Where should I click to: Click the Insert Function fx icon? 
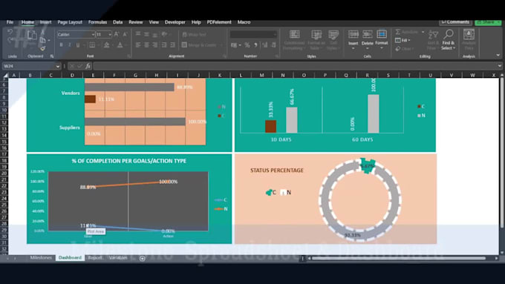(88, 66)
